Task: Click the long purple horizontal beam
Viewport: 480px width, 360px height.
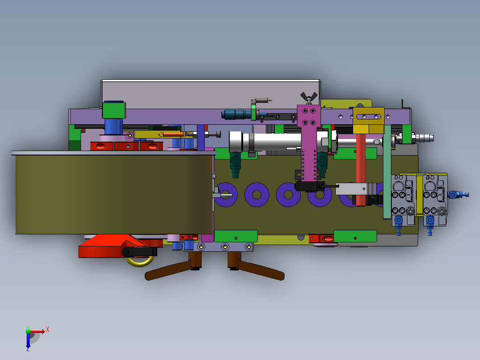Action: pos(240,117)
